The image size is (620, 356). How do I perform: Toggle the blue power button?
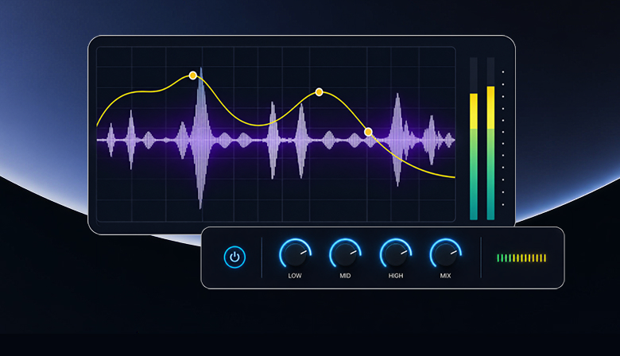tap(234, 257)
